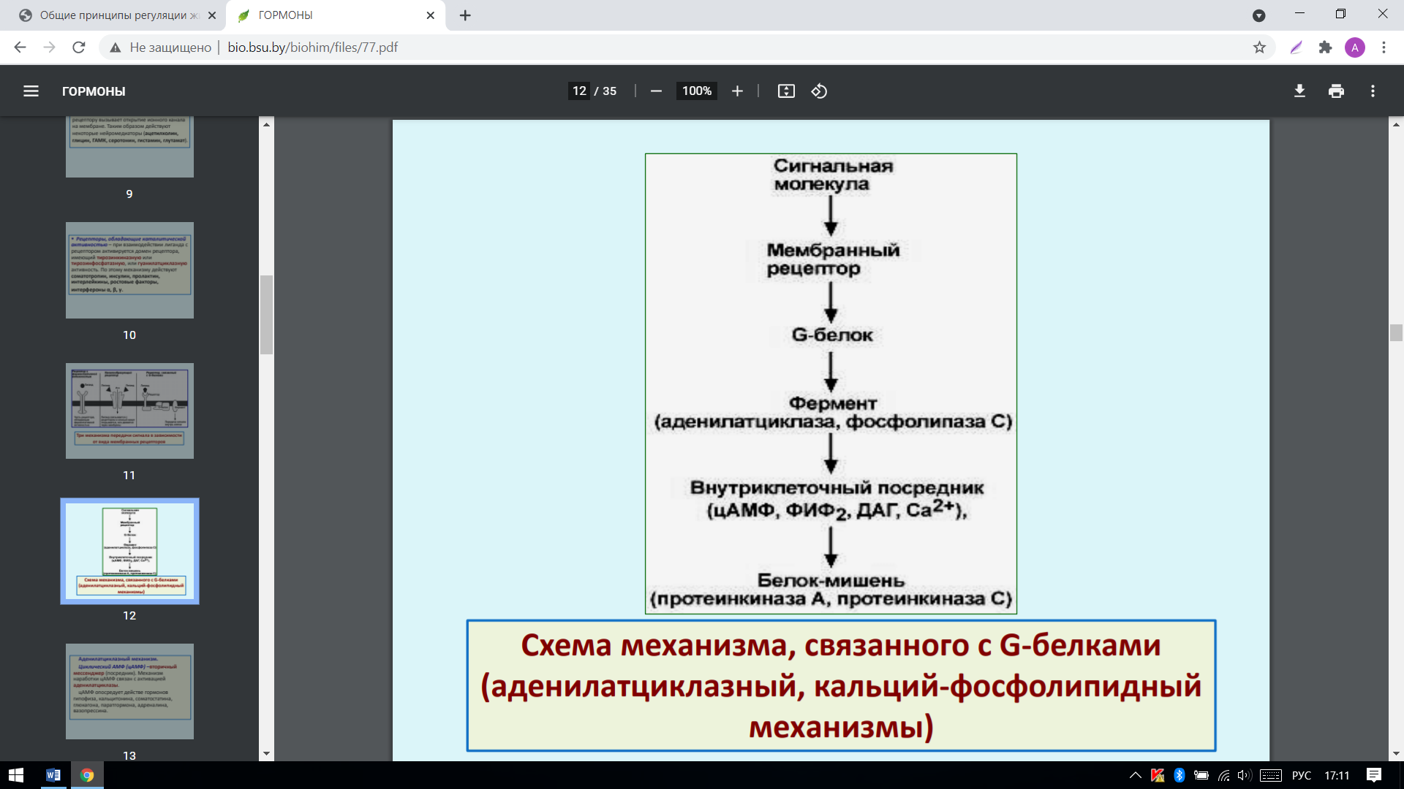Go forward in browser history
The image size is (1404, 789).
tap(49, 47)
